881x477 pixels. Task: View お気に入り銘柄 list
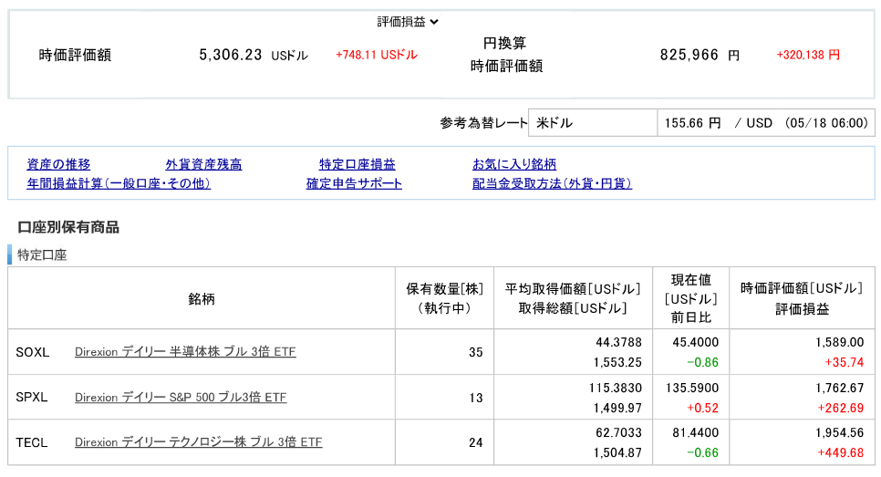tap(513, 165)
